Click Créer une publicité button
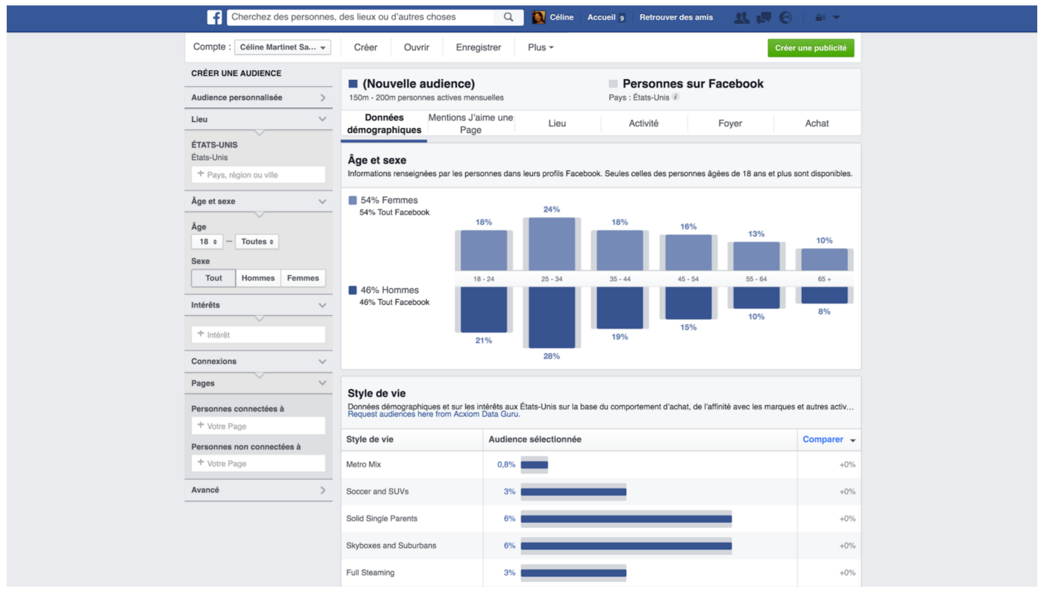This screenshot has width=1040, height=589. click(810, 48)
